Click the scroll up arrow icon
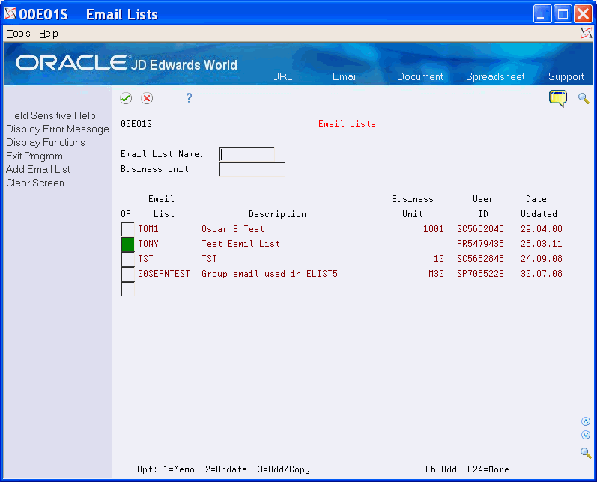This screenshot has height=482, width=597. [586, 421]
